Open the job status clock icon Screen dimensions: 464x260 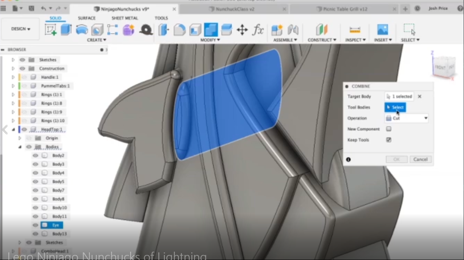point(418,8)
